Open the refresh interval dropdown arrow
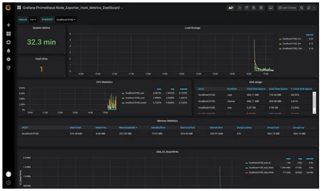321x191 pixels. (x=314, y=7)
